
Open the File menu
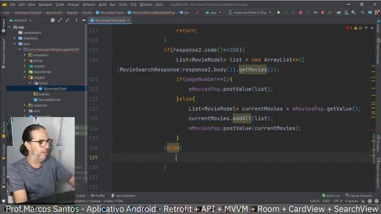tap(13, 4)
